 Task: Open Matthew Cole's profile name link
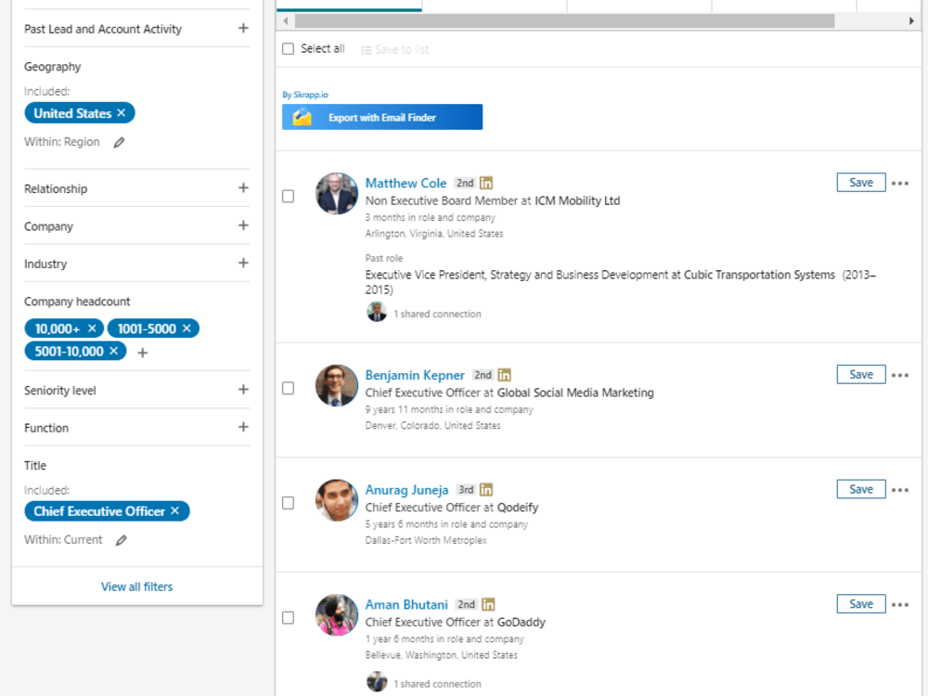(406, 184)
